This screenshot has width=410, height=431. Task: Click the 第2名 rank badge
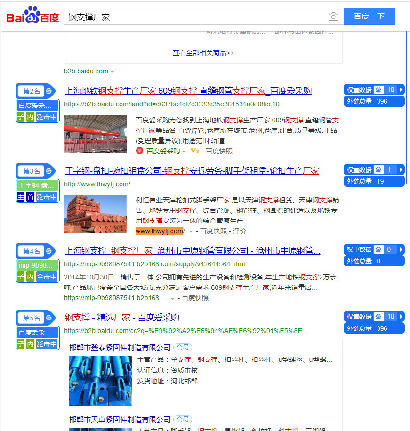click(32, 91)
